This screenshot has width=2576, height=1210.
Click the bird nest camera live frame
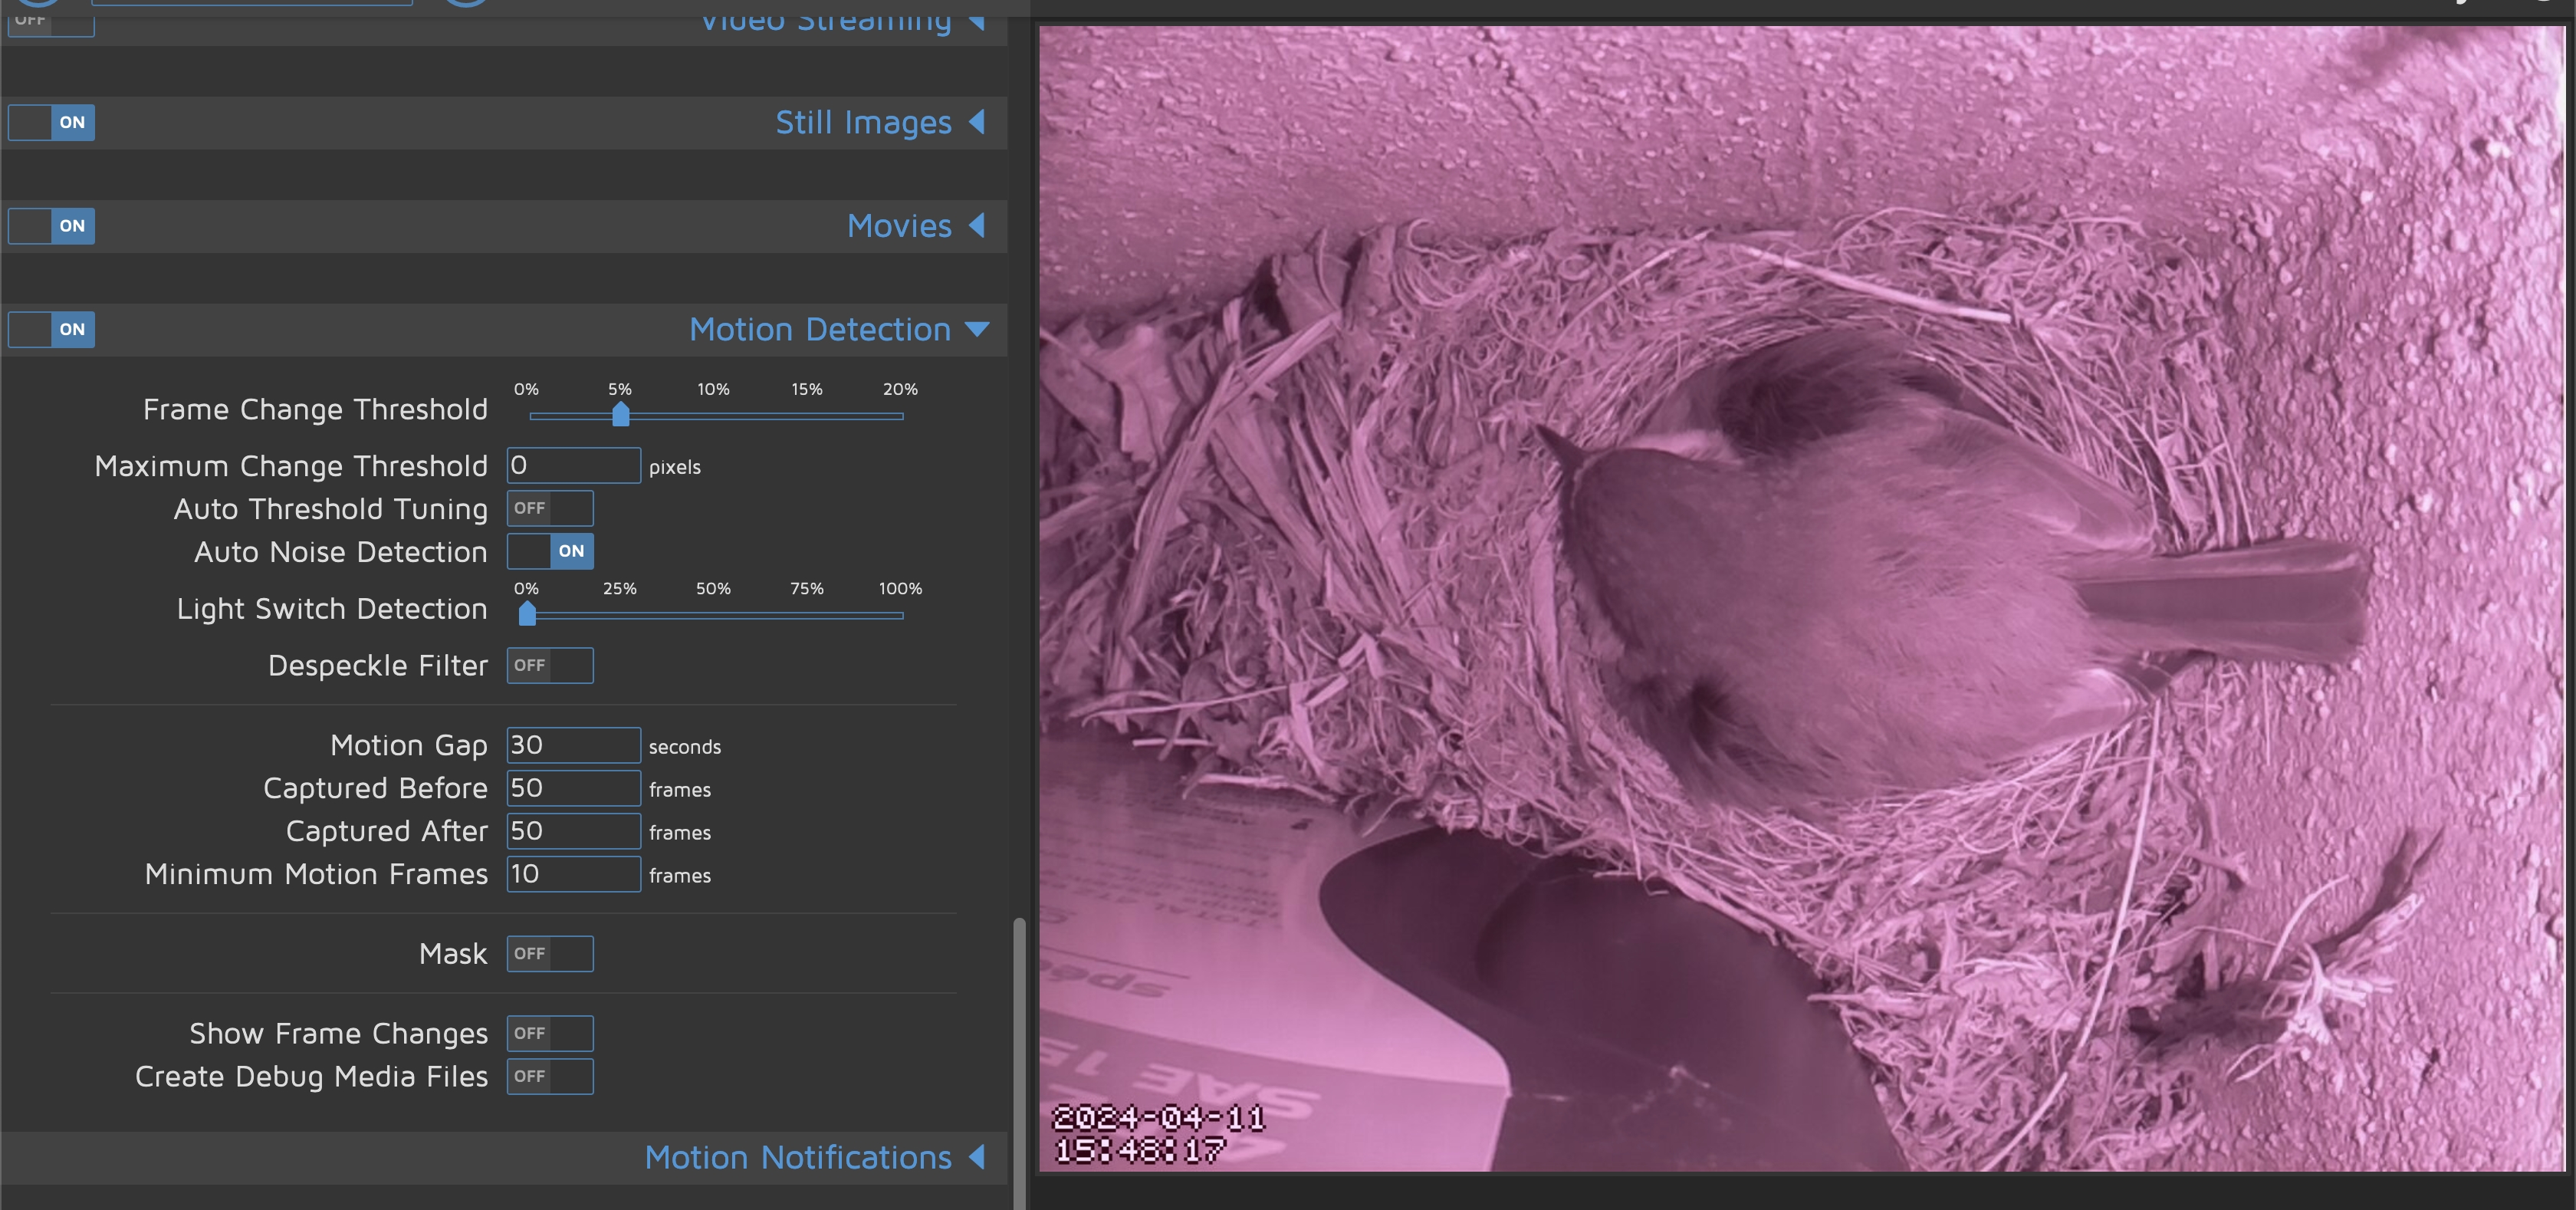click(1800, 598)
